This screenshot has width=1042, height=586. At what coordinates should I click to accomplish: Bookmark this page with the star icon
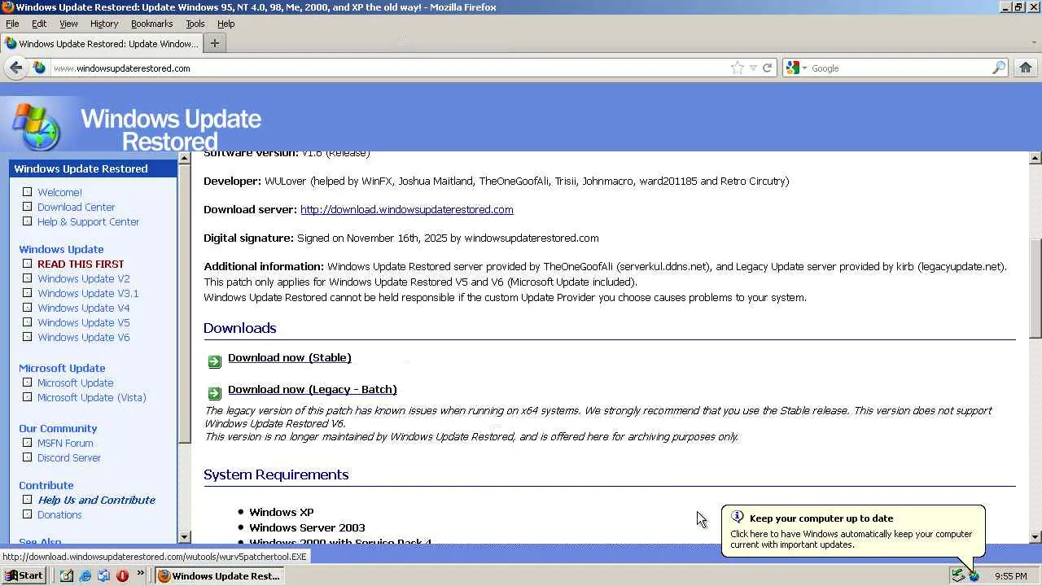(738, 68)
